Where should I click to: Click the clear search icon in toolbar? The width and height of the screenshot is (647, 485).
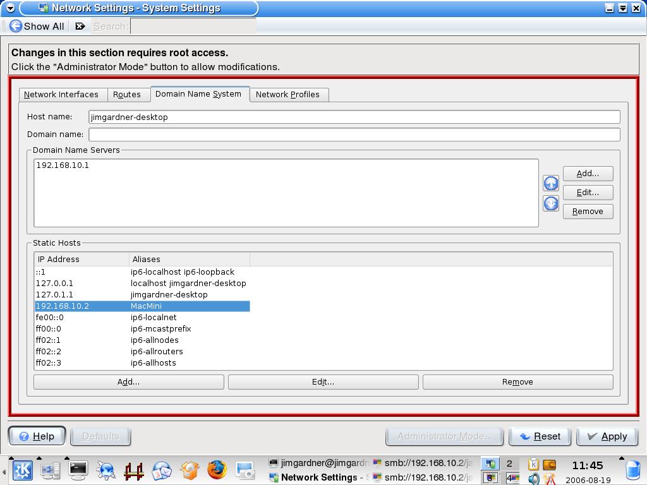click(80, 26)
